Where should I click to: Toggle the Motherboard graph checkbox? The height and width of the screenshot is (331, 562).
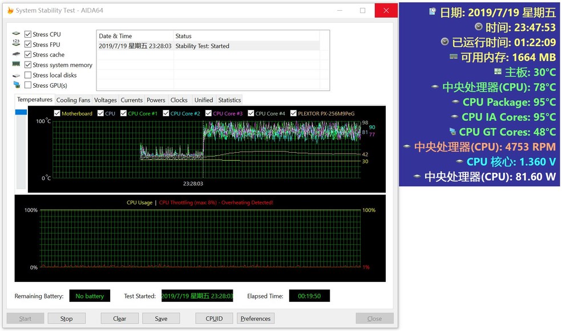click(x=57, y=113)
